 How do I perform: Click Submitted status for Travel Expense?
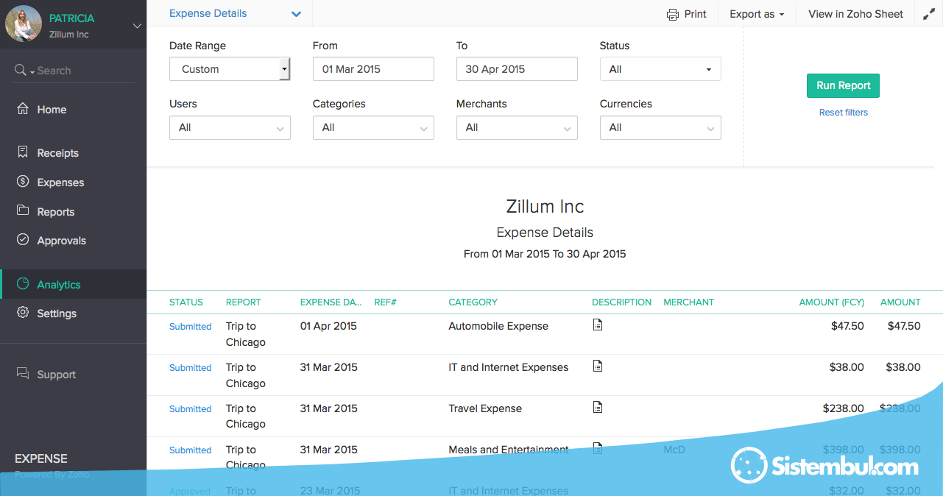[190, 409]
